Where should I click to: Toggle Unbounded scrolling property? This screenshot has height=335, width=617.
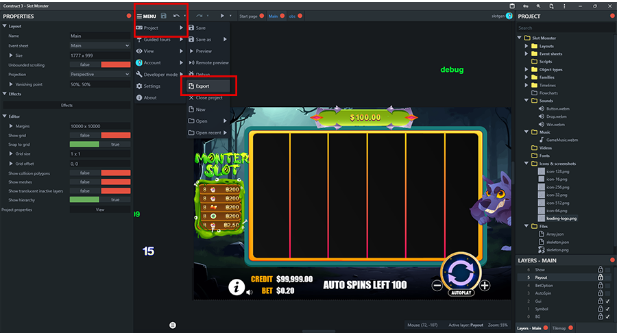pyautogui.click(x=100, y=64)
